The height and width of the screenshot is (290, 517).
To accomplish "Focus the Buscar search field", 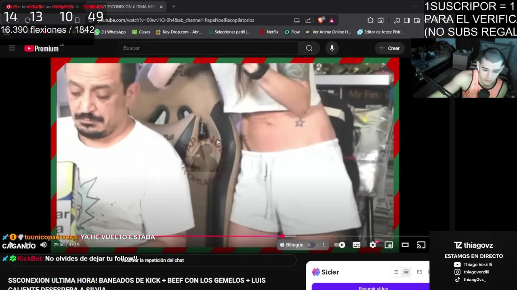I will (x=208, y=48).
